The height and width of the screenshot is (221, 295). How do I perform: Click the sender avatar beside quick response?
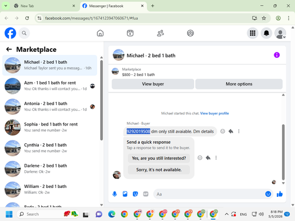(117, 174)
